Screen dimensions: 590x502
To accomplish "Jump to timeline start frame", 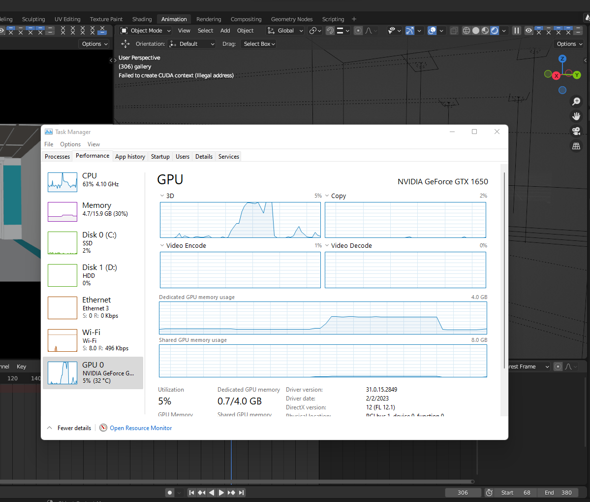I will coord(191,493).
